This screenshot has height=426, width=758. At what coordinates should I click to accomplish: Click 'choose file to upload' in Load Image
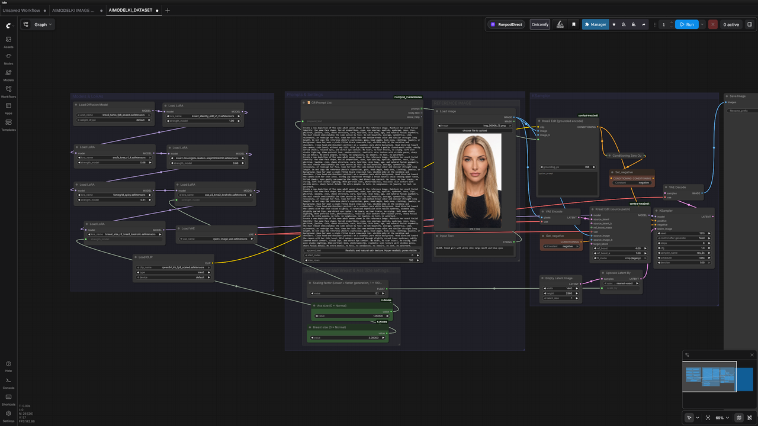pyautogui.click(x=475, y=130)
